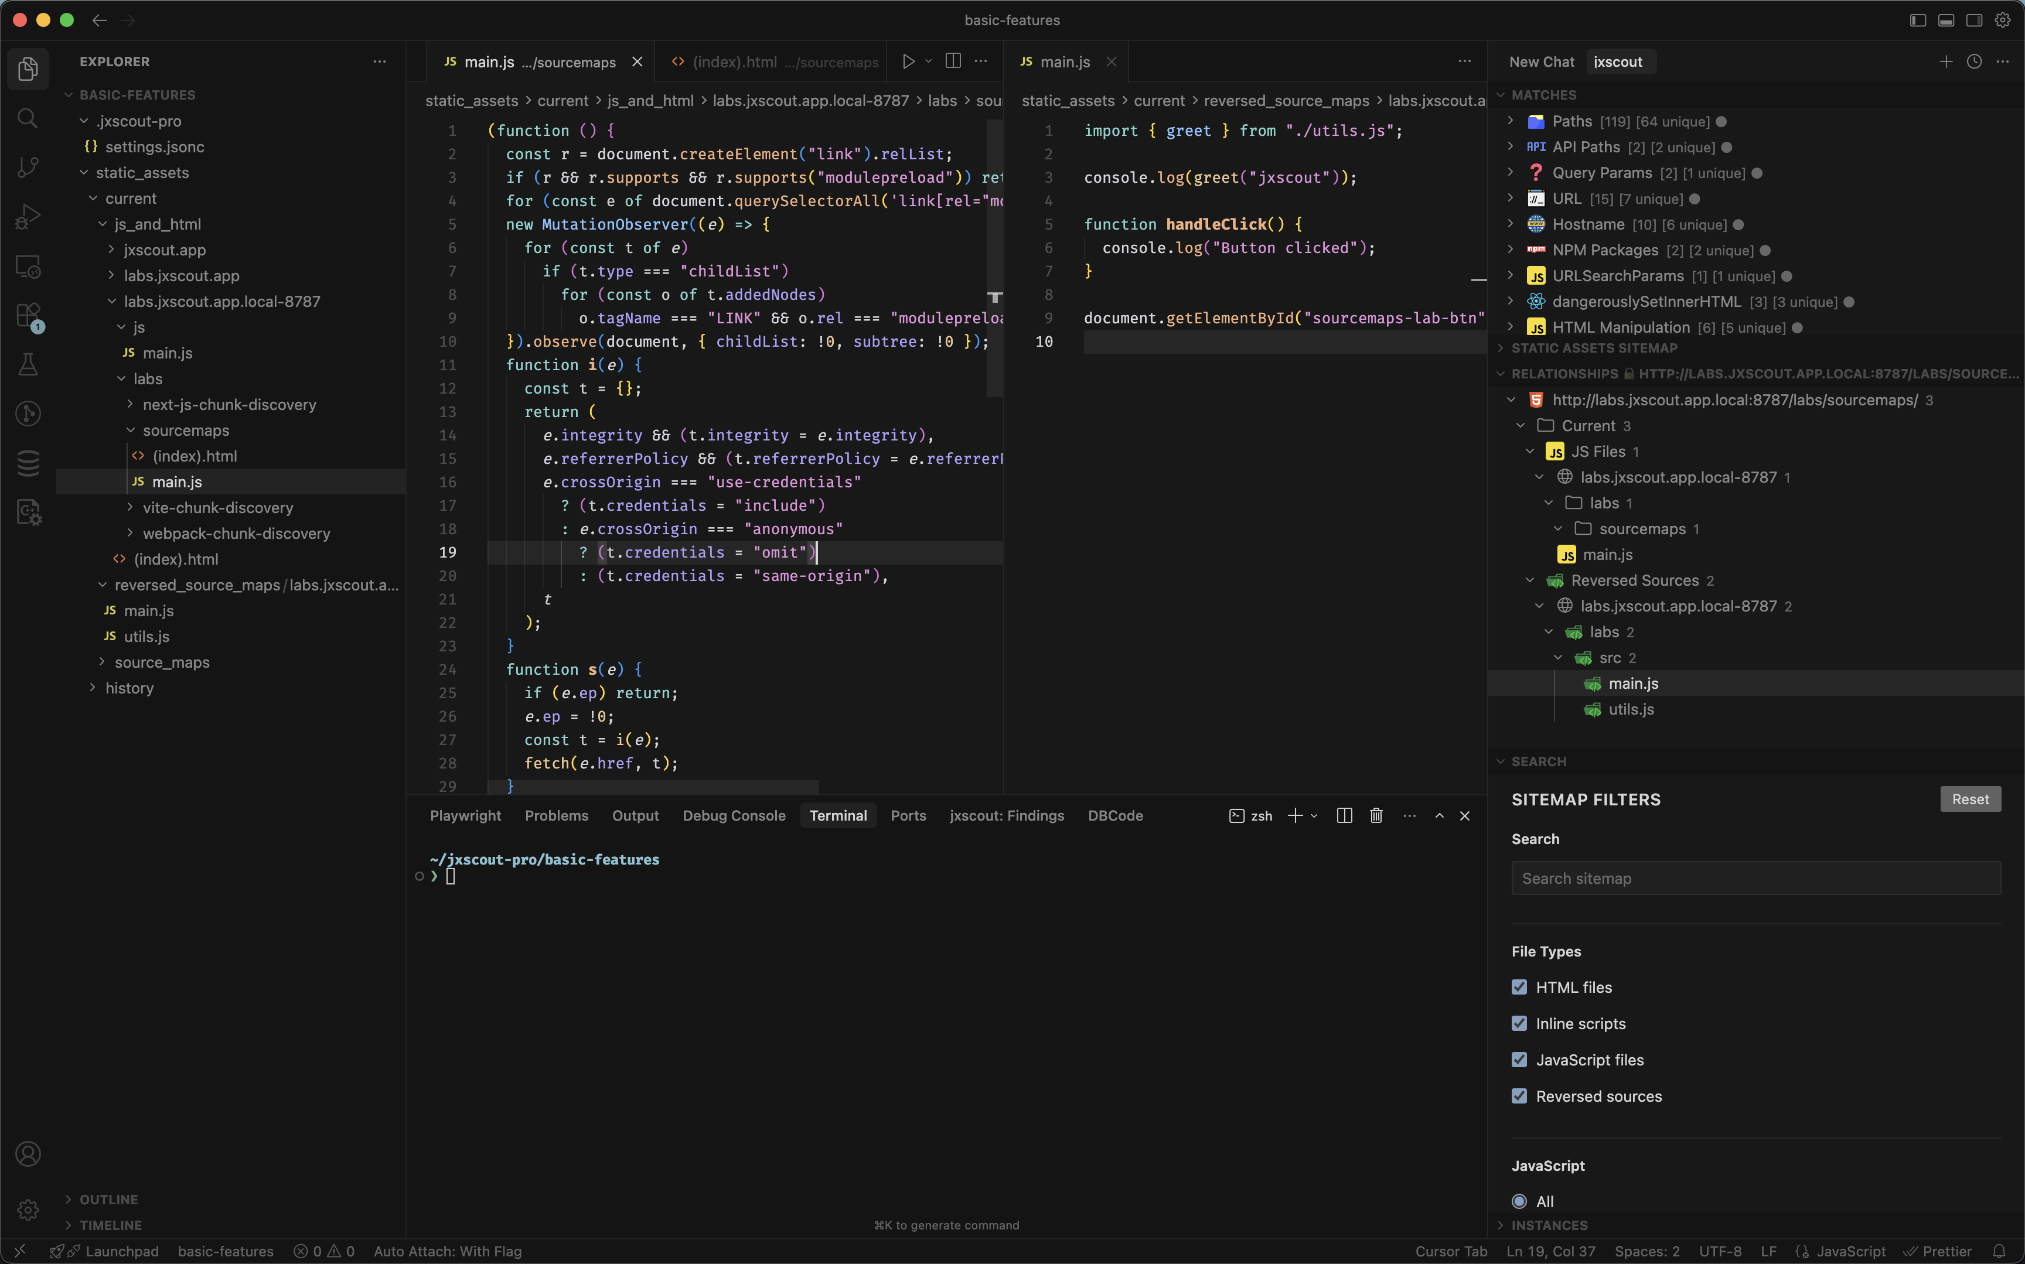The height and width of the screenshot is (1264, 2025).
Task: Show chat history clock icon
Action: click(1974, 62)
